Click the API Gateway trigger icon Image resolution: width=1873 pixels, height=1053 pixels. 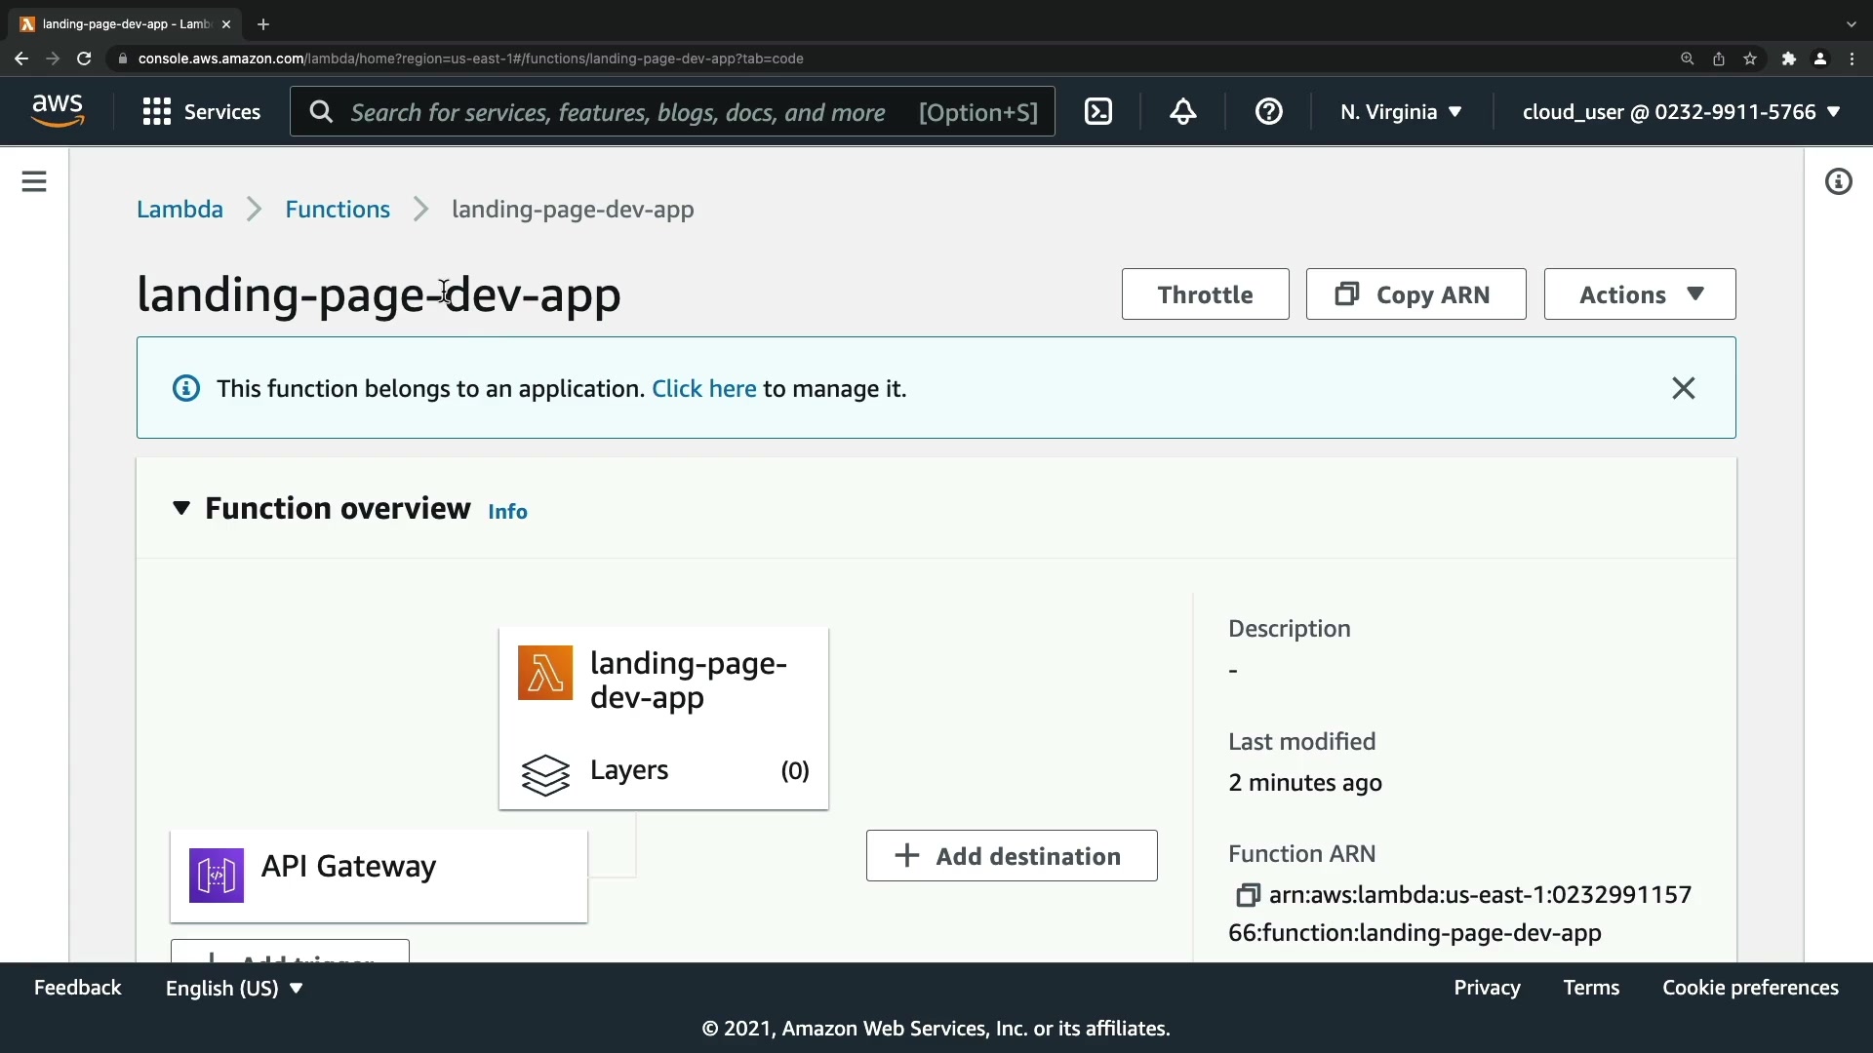pyautogui.click(x=217, y=876)
